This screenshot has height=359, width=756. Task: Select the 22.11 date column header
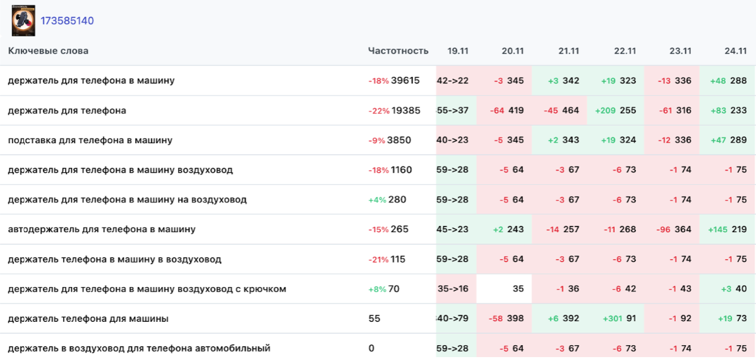[x=625, y=50]
